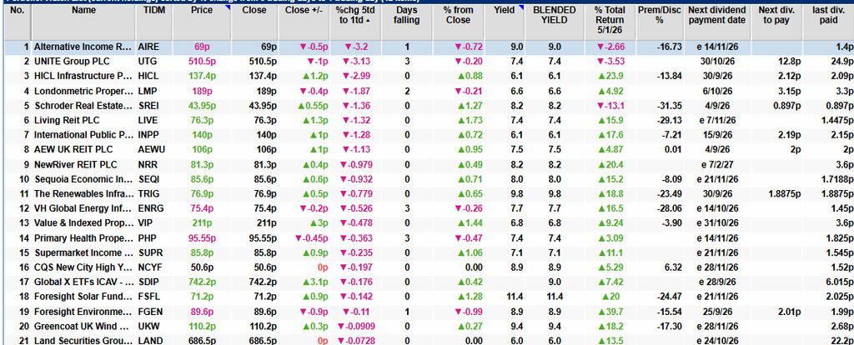Click the NCYF ticker cell
Screen dimensions: 854x345
[150, 267]
